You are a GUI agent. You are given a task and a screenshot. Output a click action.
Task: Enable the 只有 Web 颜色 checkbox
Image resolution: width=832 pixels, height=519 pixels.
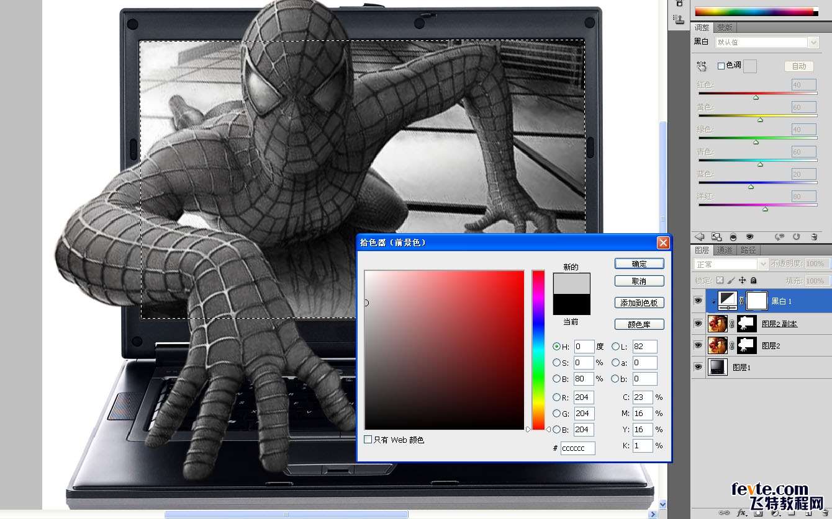click(x=368, y=440)
